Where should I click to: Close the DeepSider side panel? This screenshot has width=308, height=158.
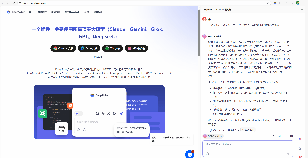coord(302,9)
